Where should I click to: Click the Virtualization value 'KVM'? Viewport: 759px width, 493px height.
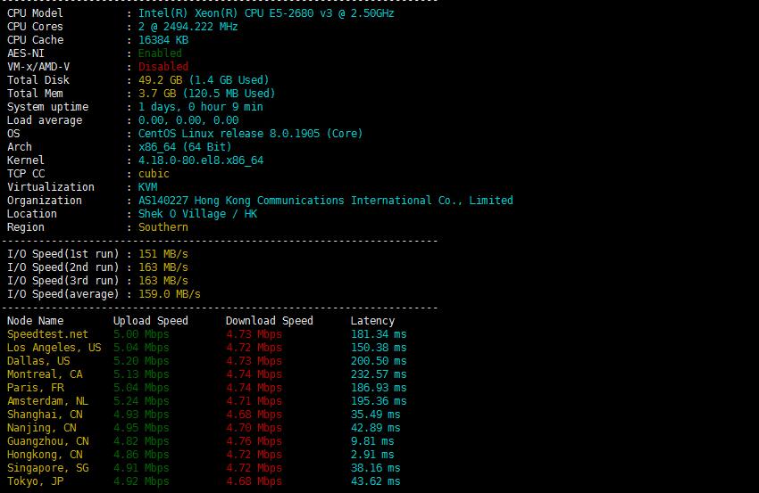click(147, 187)
